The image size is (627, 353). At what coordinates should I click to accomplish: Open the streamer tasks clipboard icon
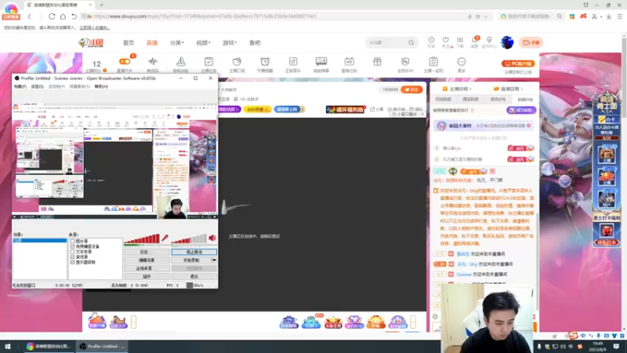coord(208,62)
